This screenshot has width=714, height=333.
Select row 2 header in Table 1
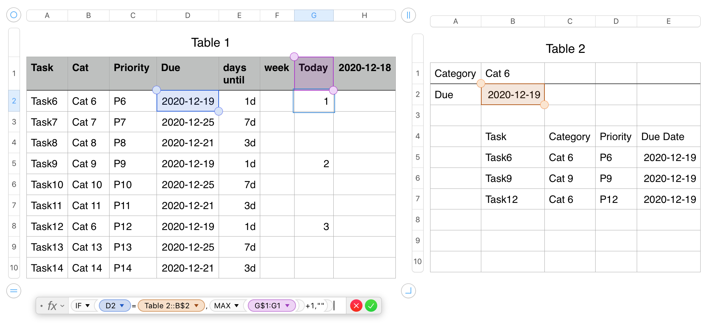14,101
